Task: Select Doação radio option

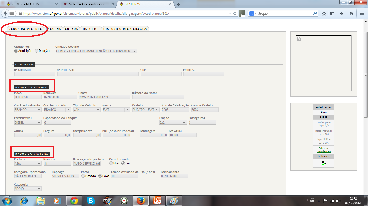Action: click(36, 51)
